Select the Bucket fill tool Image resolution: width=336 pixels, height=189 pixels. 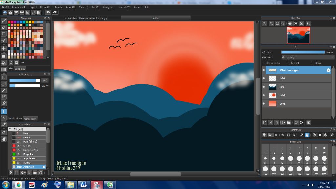[3, 63]
